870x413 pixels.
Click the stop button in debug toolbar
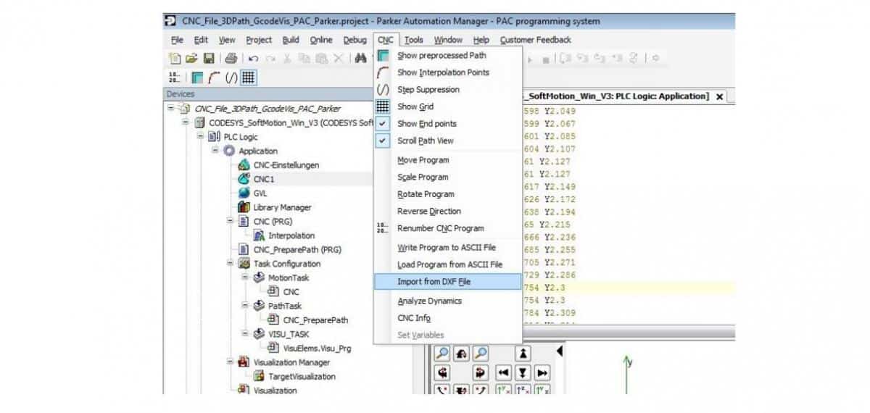(x=546, y=59)
